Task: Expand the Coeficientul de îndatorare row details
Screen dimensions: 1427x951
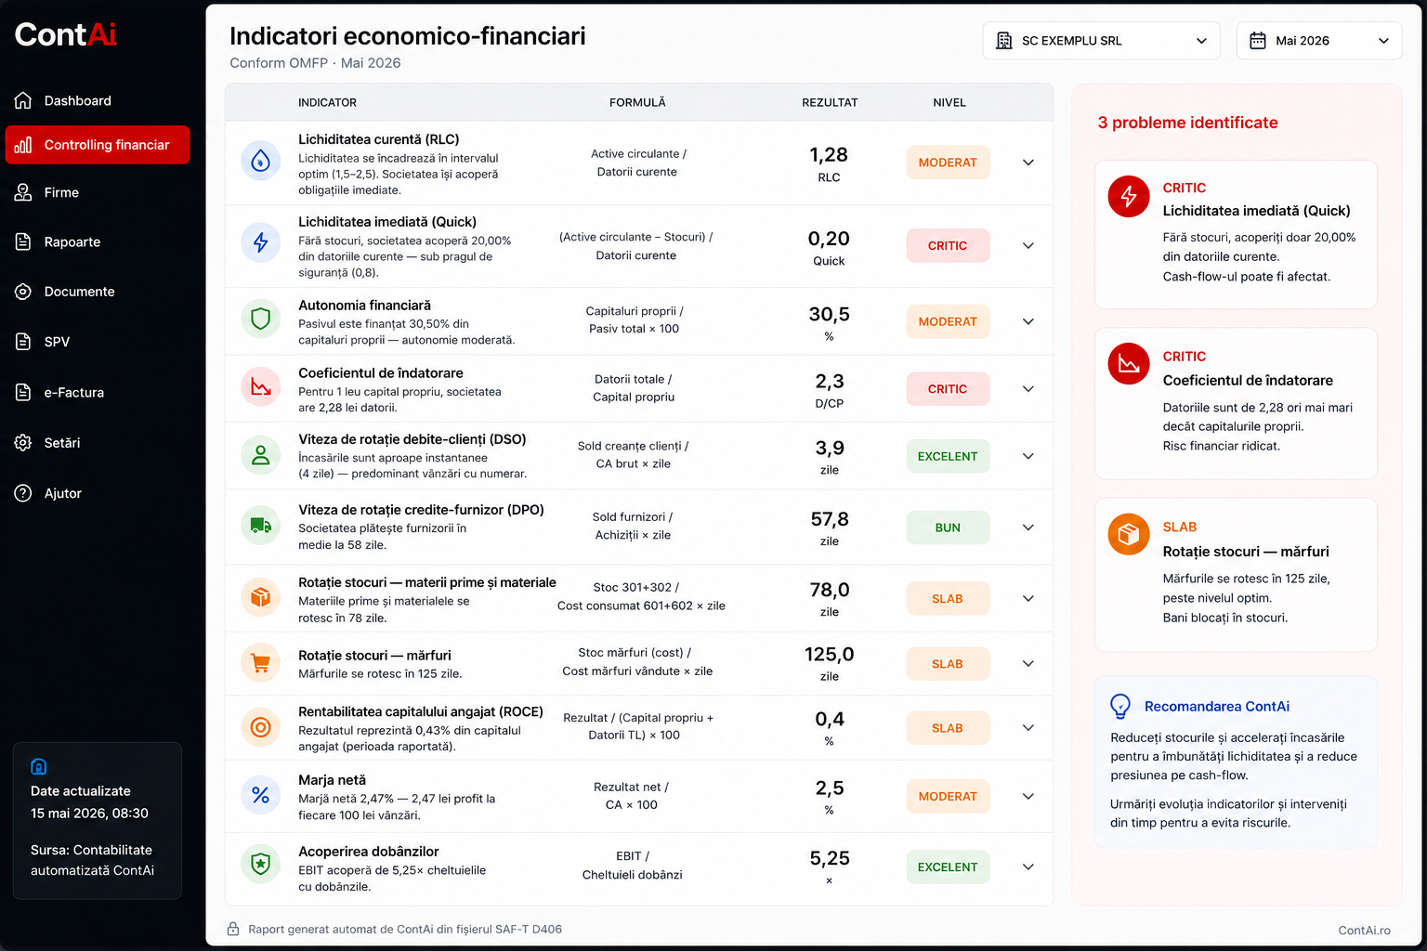Action: [1028, 389]
